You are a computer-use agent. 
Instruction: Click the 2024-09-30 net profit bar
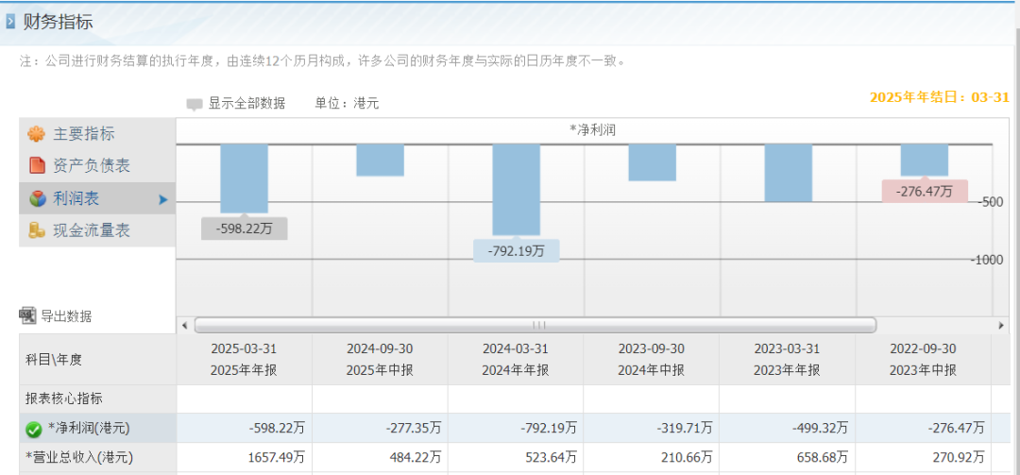[x=380, y=161]
